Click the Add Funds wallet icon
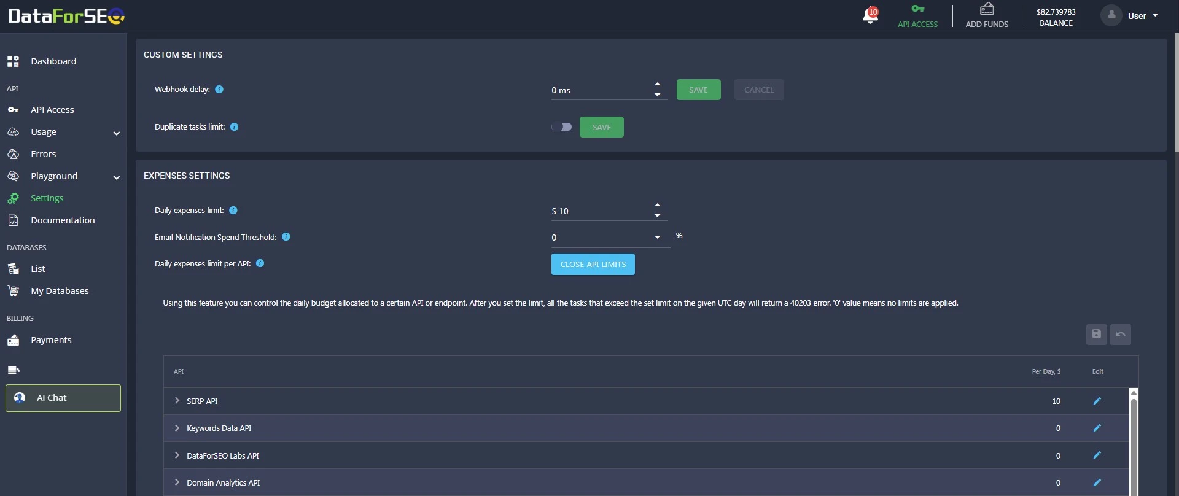 [x=987, y=9]
